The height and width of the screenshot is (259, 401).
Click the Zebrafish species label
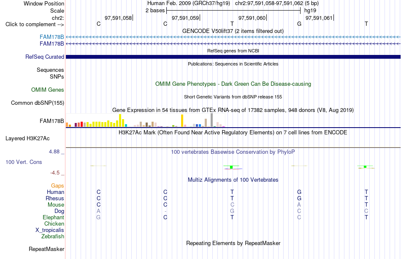(x=53, y=236)
